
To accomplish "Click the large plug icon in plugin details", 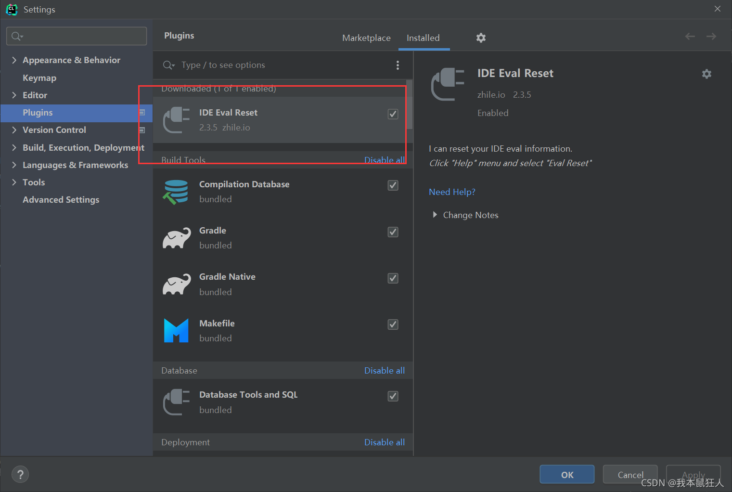I will click(x=448, y=84).
